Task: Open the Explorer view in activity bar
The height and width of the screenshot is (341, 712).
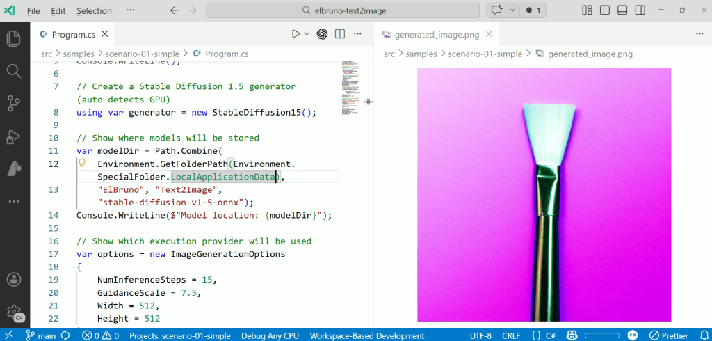Action: [x=14, y=38]
